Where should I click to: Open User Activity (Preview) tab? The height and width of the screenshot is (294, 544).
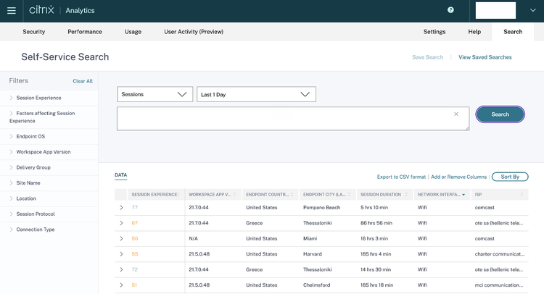click(194, 32)
